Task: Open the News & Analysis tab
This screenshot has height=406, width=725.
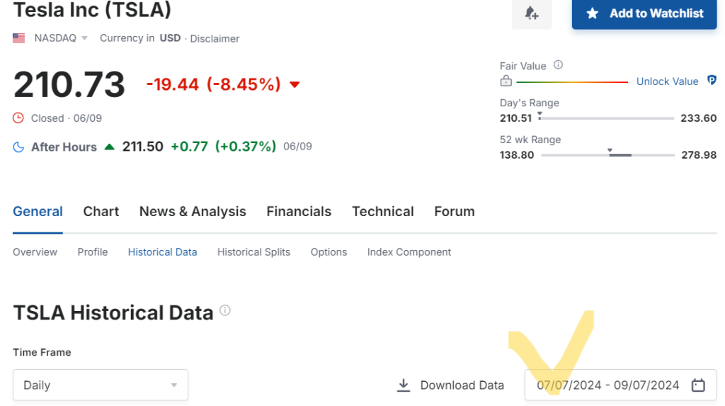Action: click(193, 211)
